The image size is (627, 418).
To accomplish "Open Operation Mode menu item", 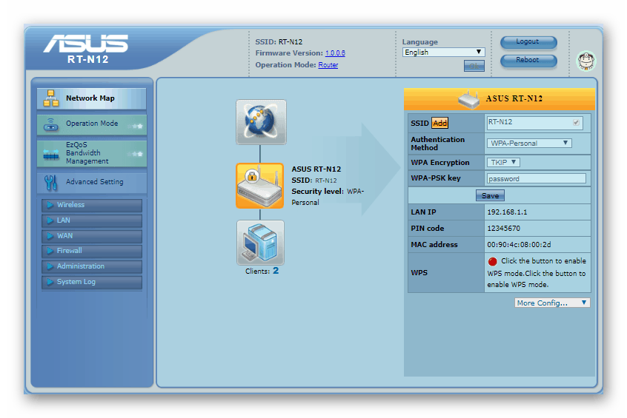I will pyautogui.click(x=91, y=124).
